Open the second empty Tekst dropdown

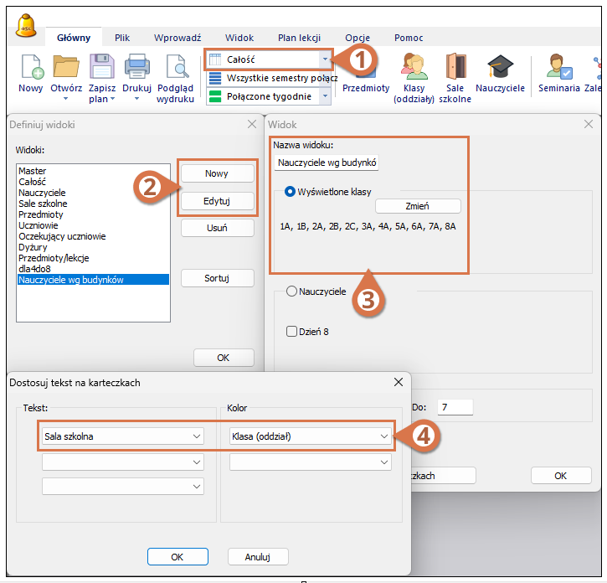123,462
